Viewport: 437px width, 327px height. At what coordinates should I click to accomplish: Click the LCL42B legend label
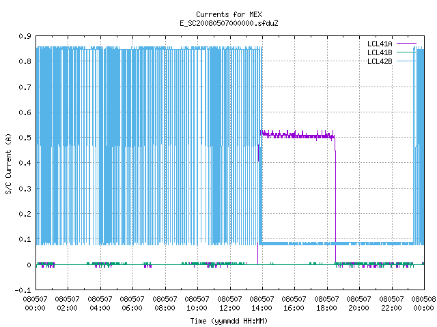coord(380,61)
